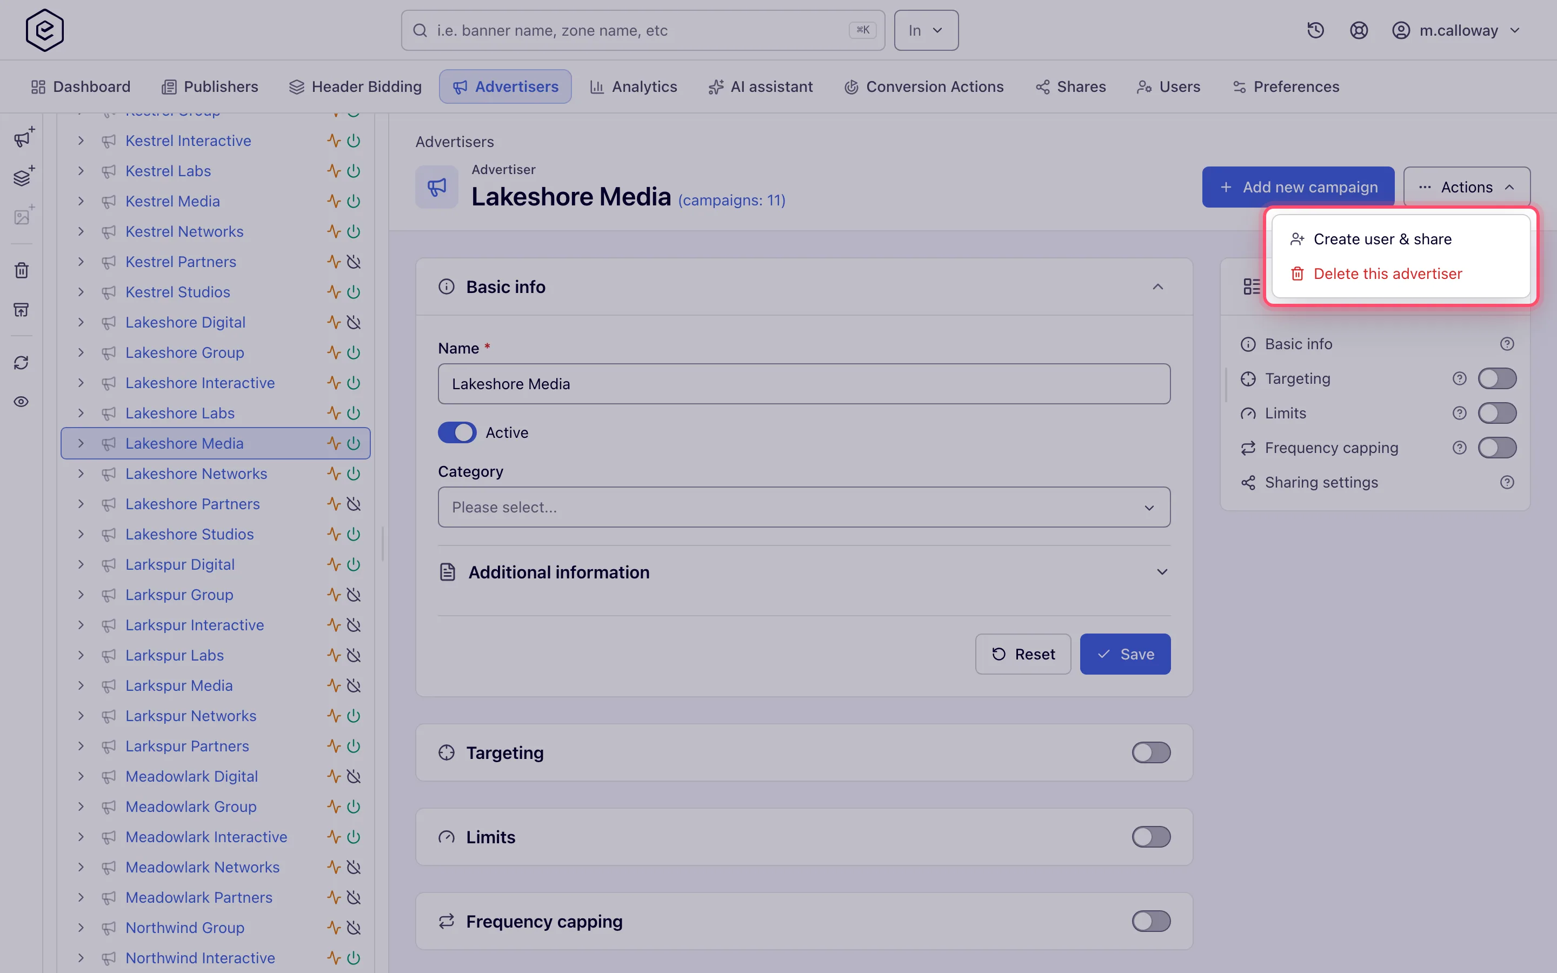Click the add campaign layers icon in sidebar
This screenshot has height=973, width=1557.
click(23, 176)
